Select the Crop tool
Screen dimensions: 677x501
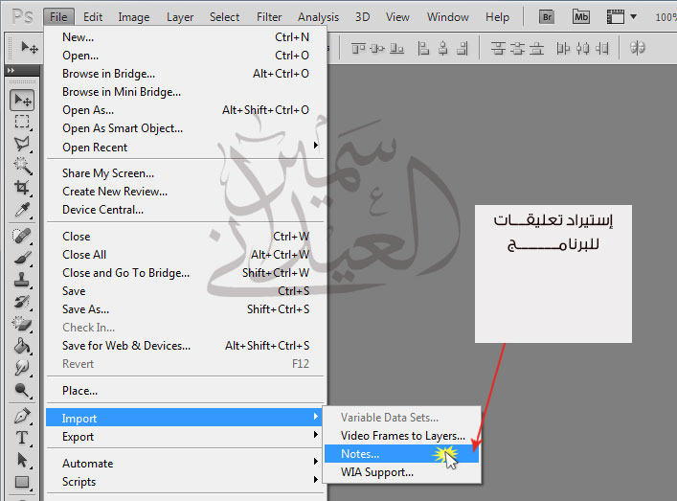[22, 188]
